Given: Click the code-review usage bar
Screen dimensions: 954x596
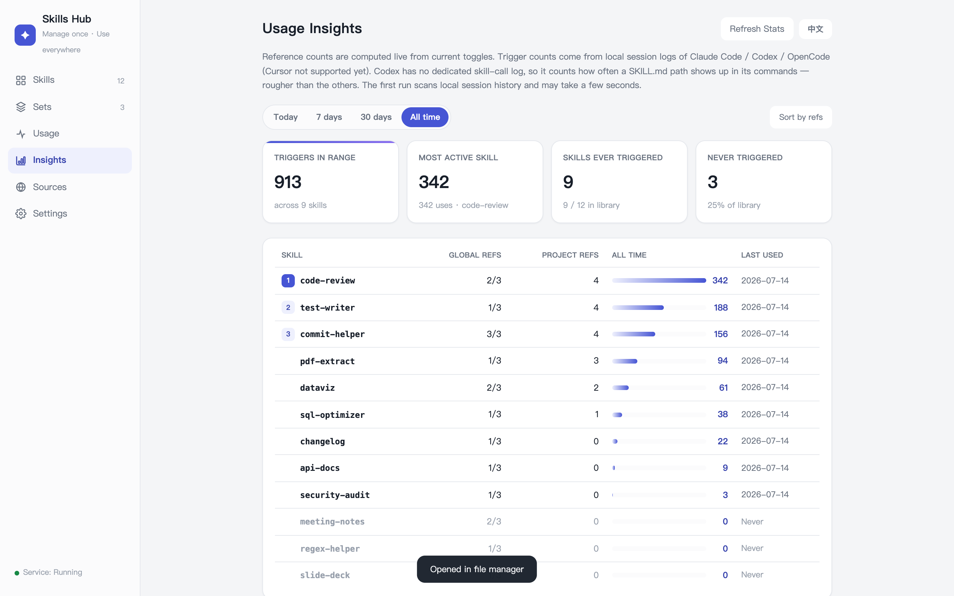Looking at the screenshot, I should [659, 281].
